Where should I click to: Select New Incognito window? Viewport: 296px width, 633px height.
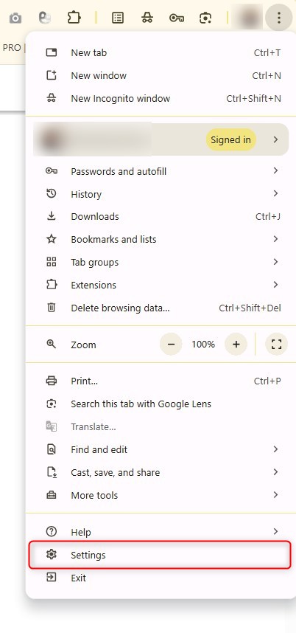pyautogui.click(x=161, y=99)
